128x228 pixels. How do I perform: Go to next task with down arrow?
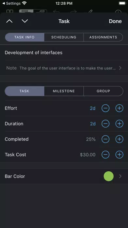pos(25,21)
